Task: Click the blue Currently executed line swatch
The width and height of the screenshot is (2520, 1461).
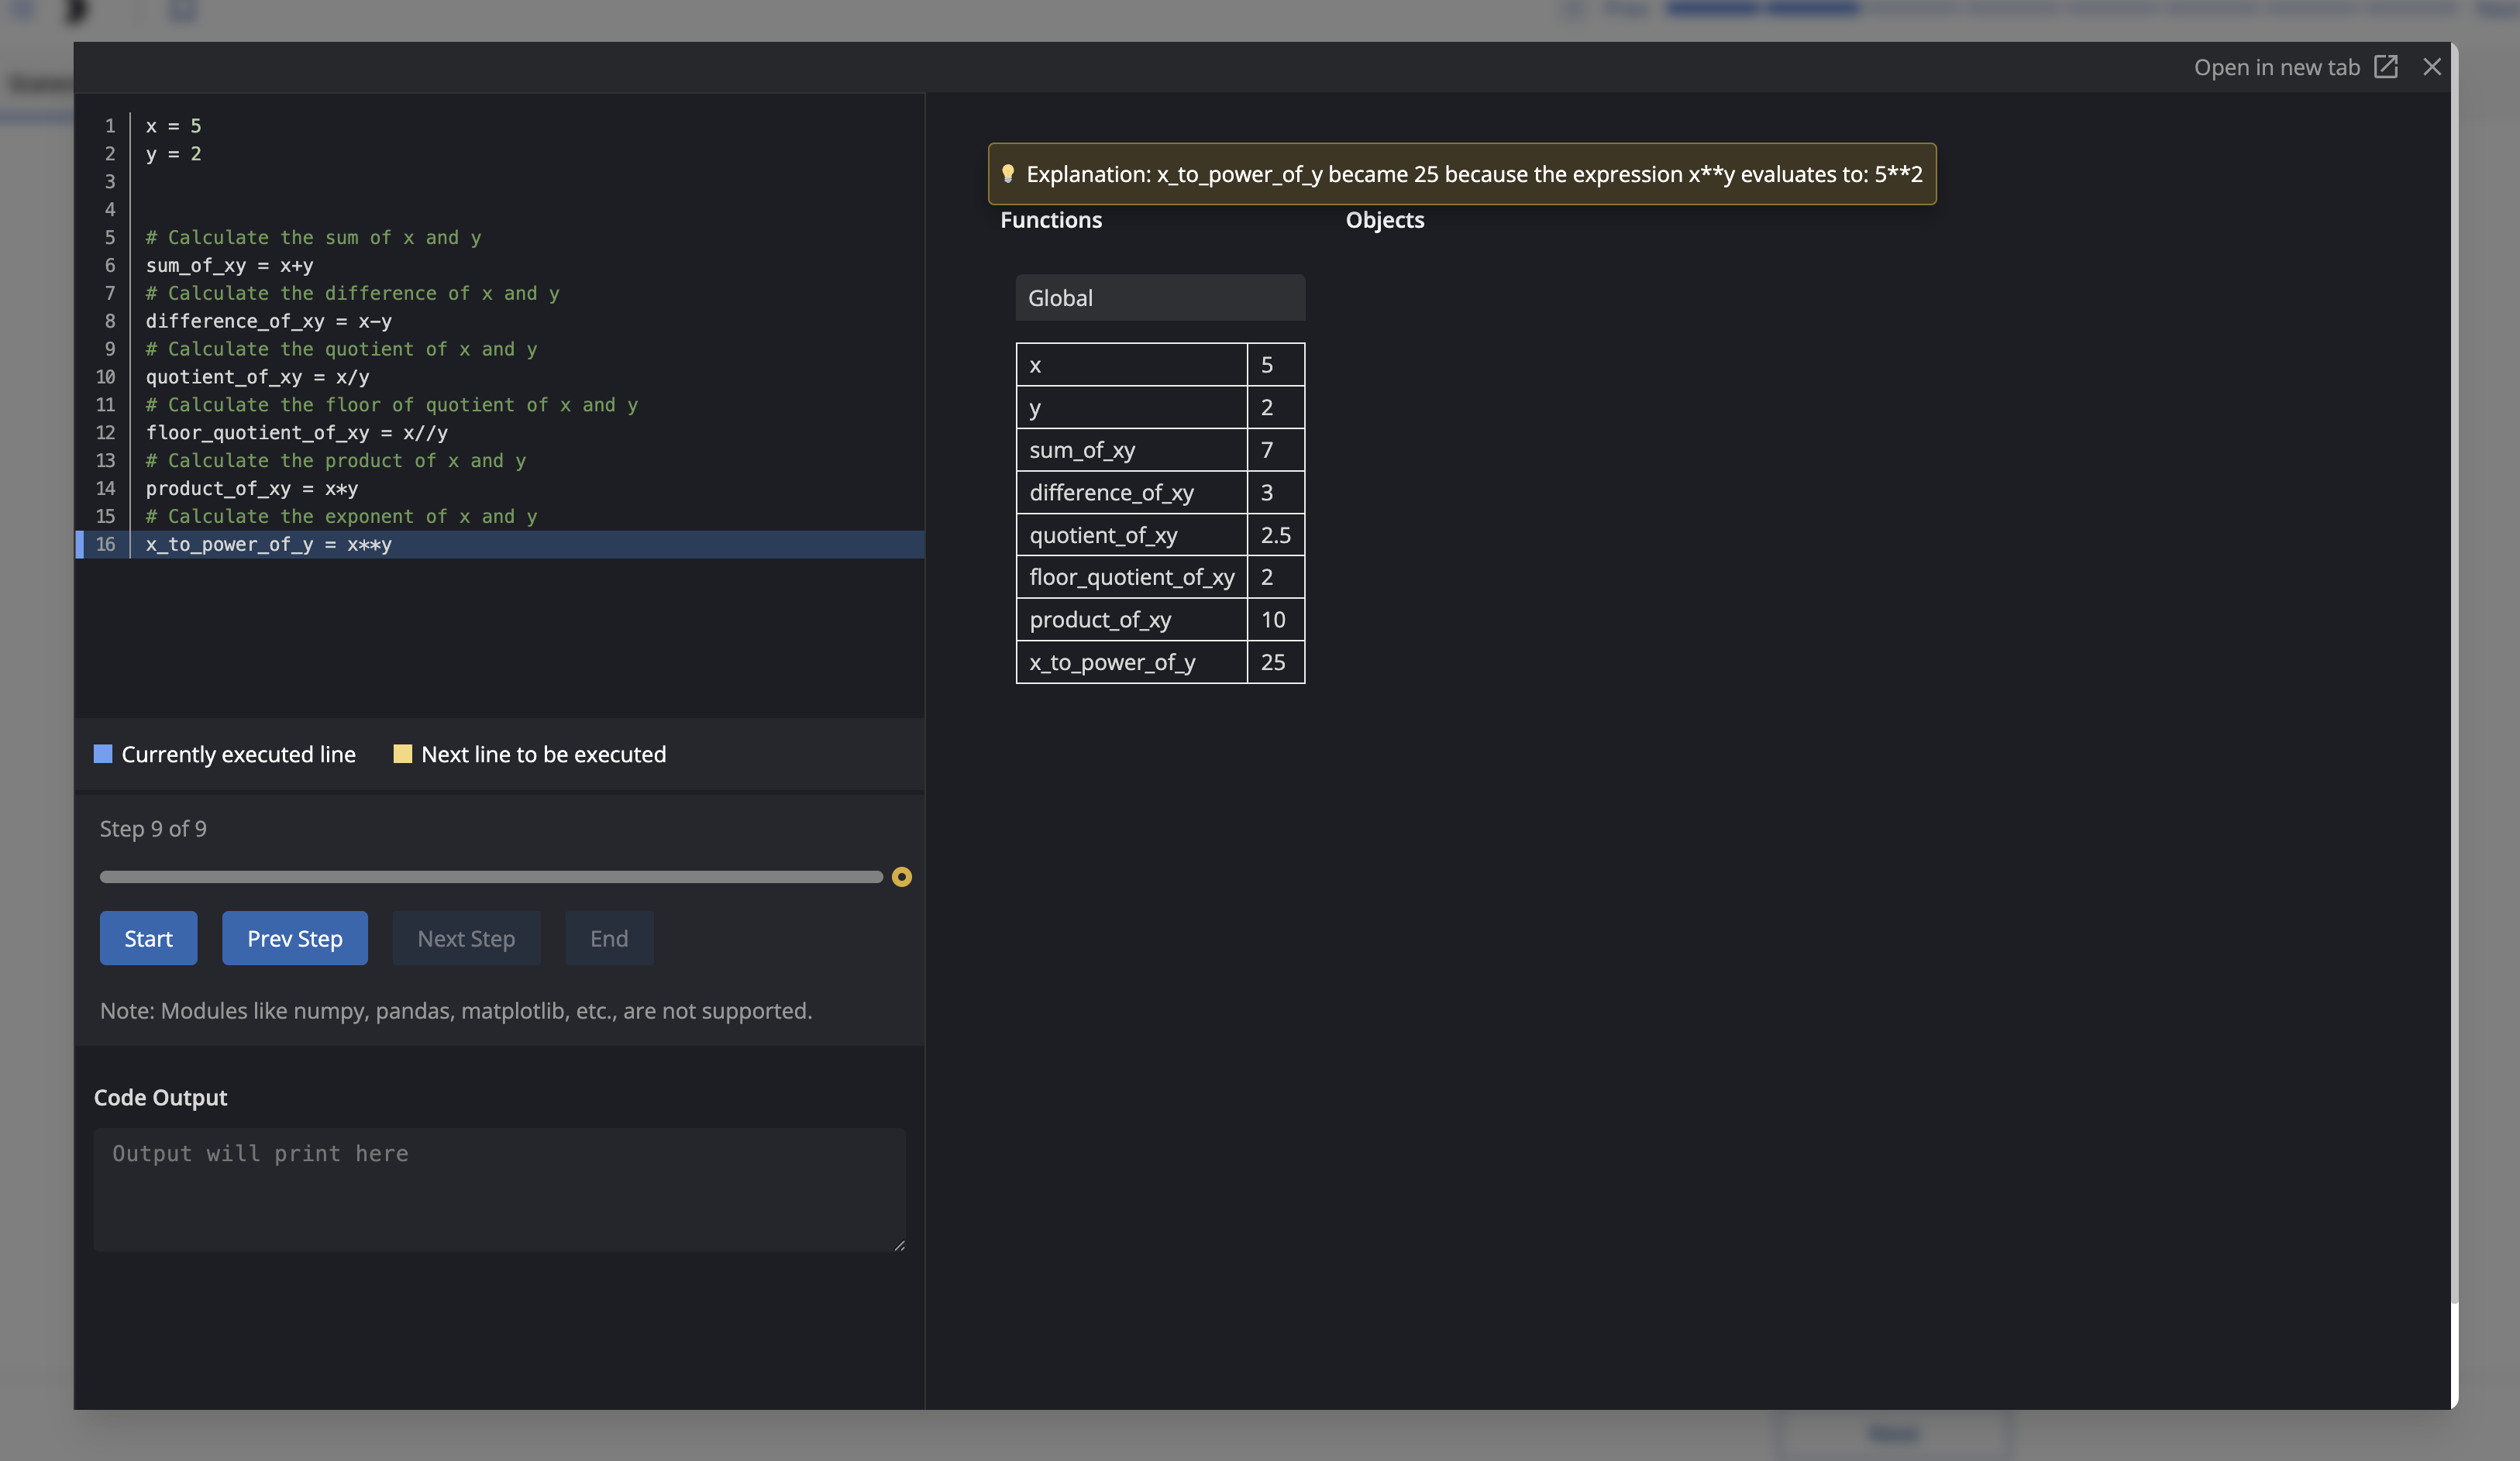Action: coord(103,754)
